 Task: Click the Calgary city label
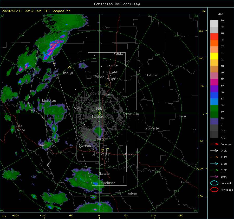(101, 153)
